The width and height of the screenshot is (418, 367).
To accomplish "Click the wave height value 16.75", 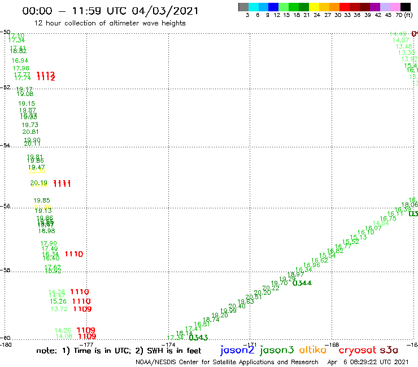I will [x=388, y=219].
